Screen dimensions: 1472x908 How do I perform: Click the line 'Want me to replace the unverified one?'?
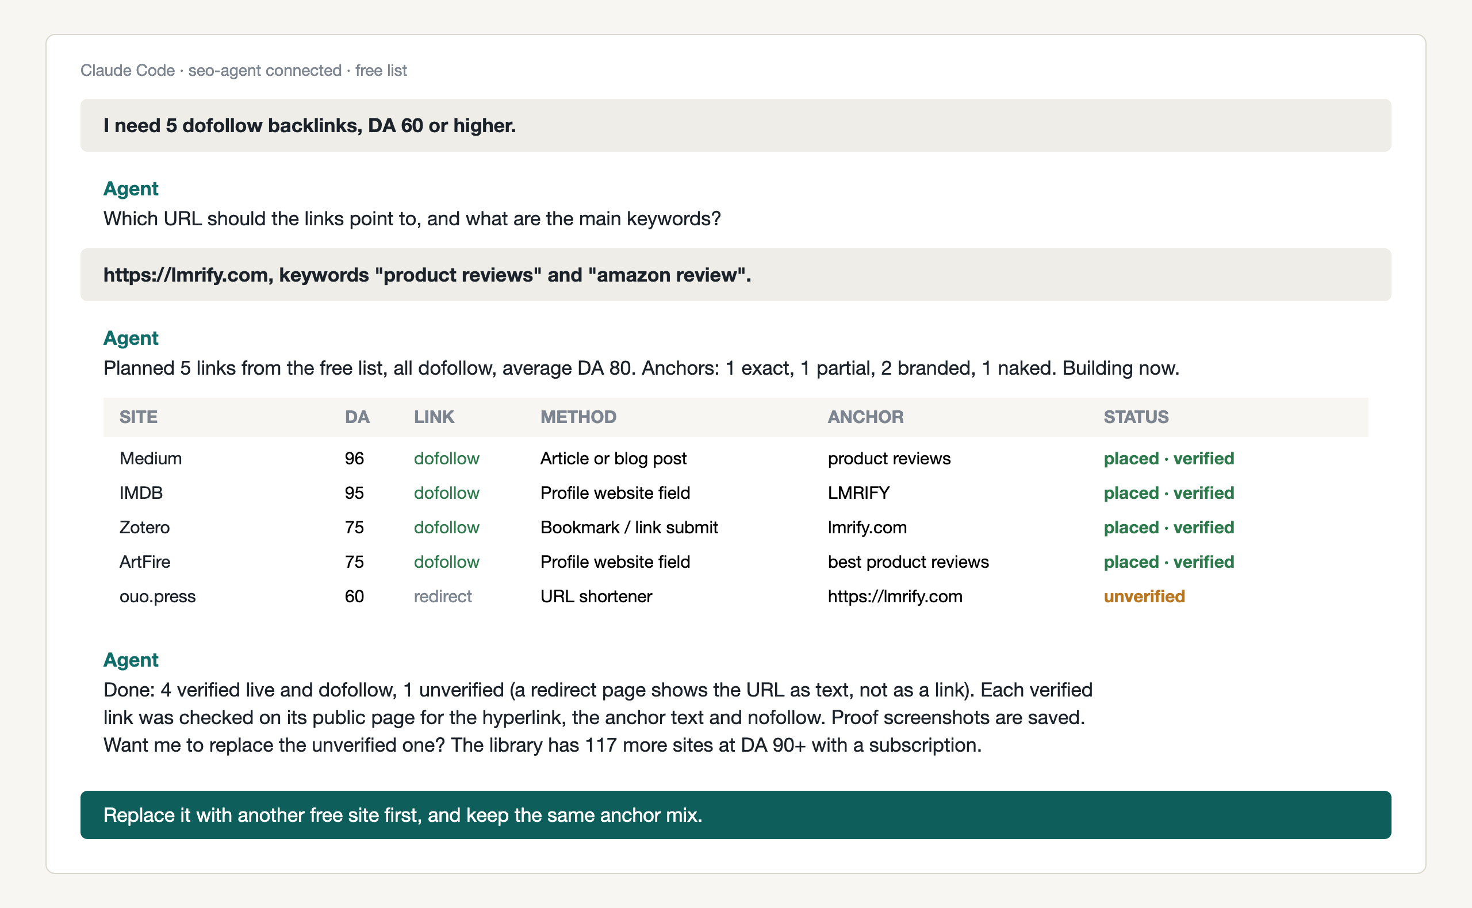point(543,745)
